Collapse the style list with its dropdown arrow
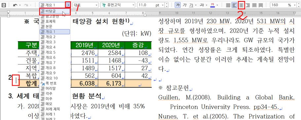The height and width of the screenshot is (120, 301). [68, 5]
